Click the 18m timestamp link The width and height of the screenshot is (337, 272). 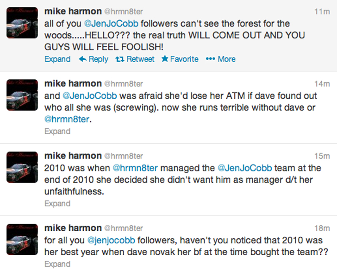[322, 228]
